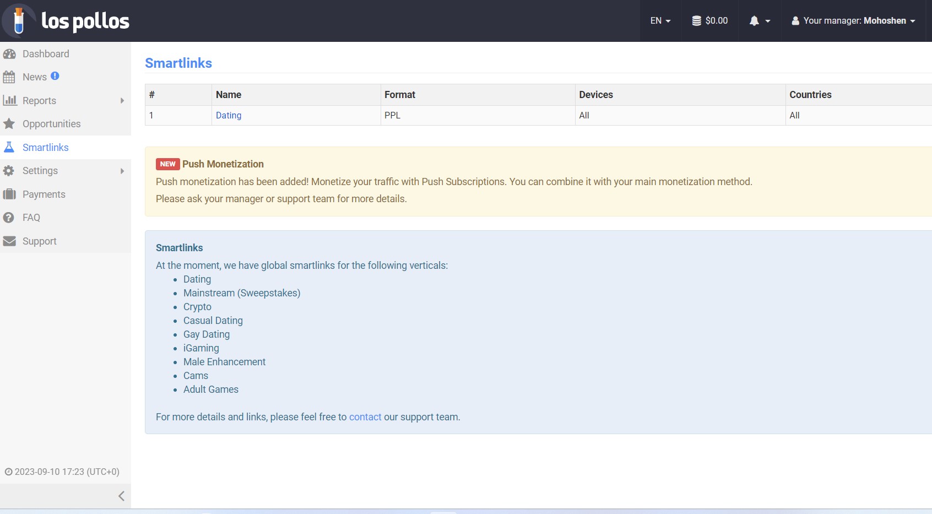The width and height of the screenshot is (932, 514).
Task: Expand the Reports submenu arrow
Action: coord(122,101)
